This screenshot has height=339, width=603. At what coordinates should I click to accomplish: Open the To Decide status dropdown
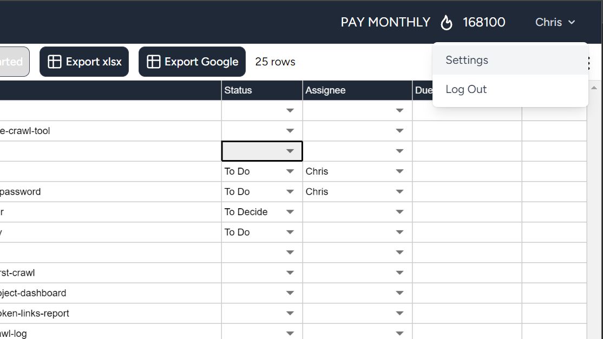click(x=290, y=212)
